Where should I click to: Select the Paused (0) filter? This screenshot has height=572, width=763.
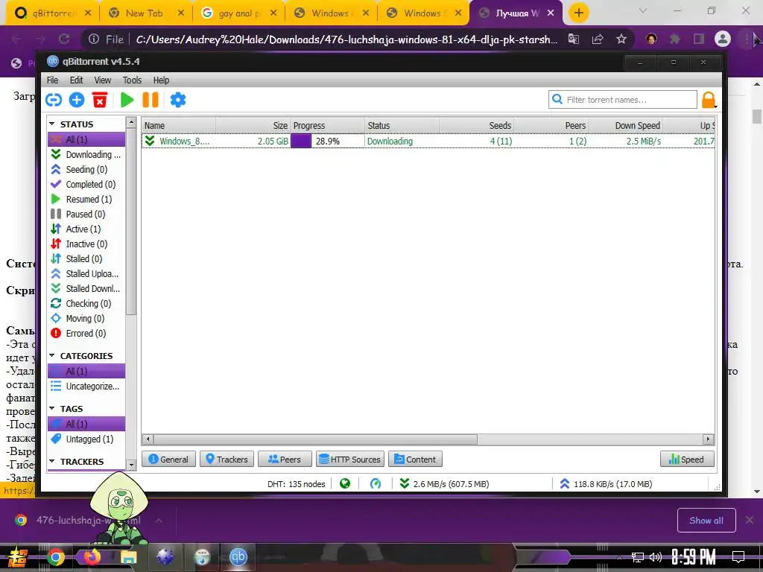point(86,214)
